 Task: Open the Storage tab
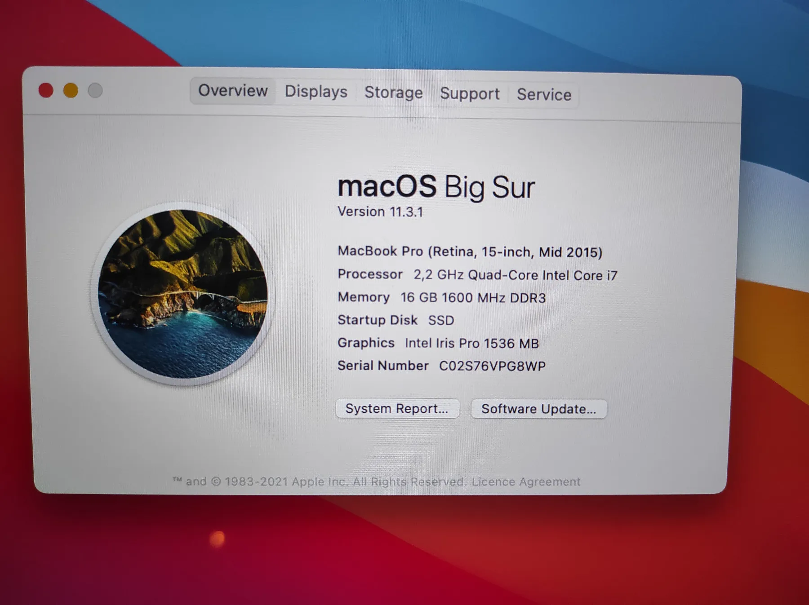point(393,93)
